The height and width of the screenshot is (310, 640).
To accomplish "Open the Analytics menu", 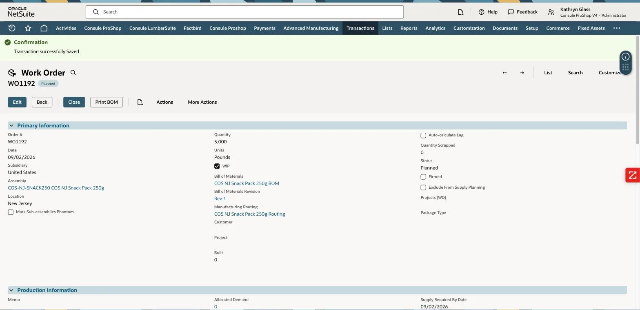I will [436, 28].
